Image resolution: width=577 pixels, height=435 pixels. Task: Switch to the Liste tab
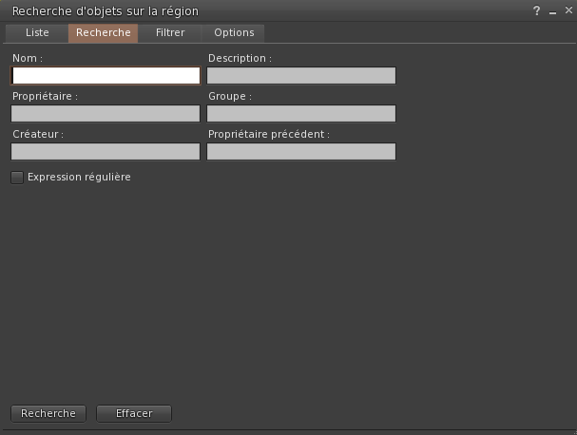point(37,32)
